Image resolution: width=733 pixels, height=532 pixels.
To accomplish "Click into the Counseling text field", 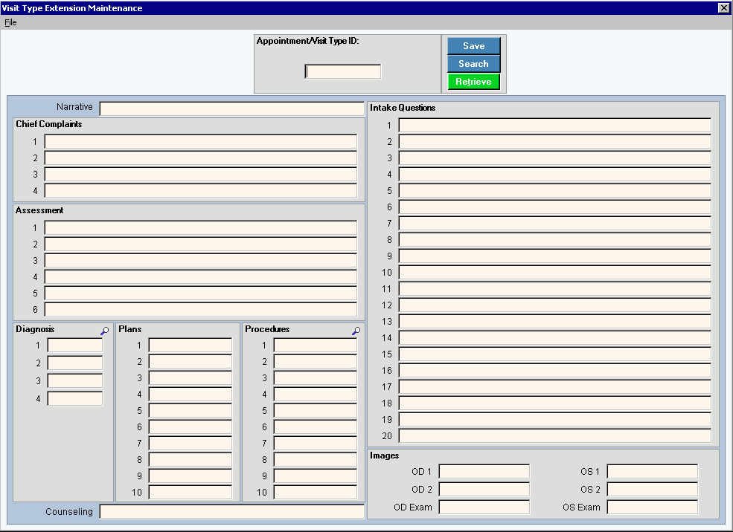I will [x=231, y=511].
